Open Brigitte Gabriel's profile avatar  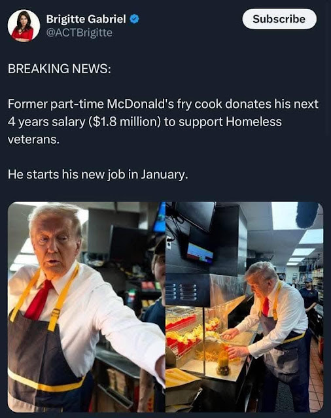coord(24,26)
